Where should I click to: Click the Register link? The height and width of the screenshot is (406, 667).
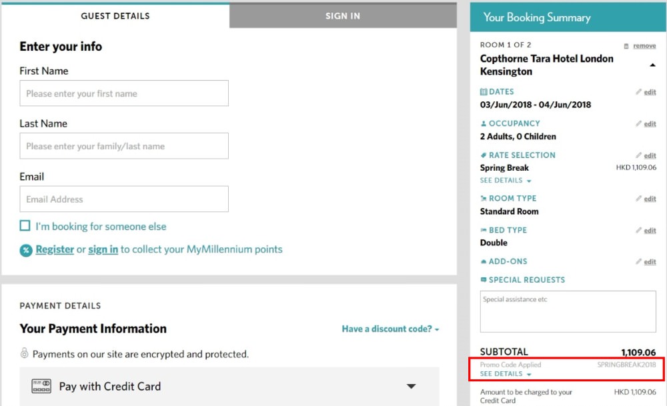click(55, 249)
